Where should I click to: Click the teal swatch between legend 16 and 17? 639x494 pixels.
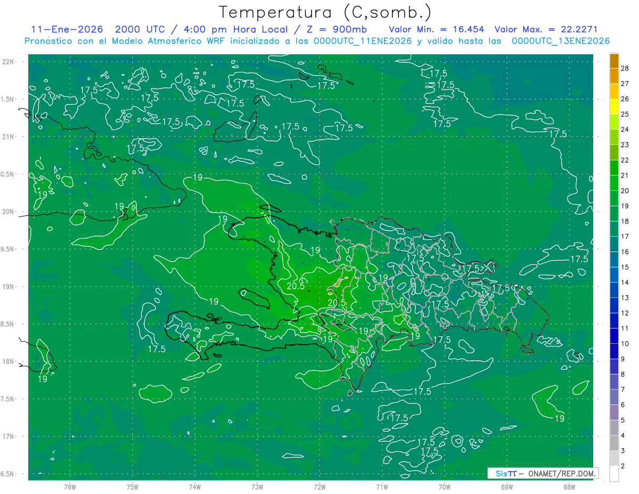pos(614,244)
